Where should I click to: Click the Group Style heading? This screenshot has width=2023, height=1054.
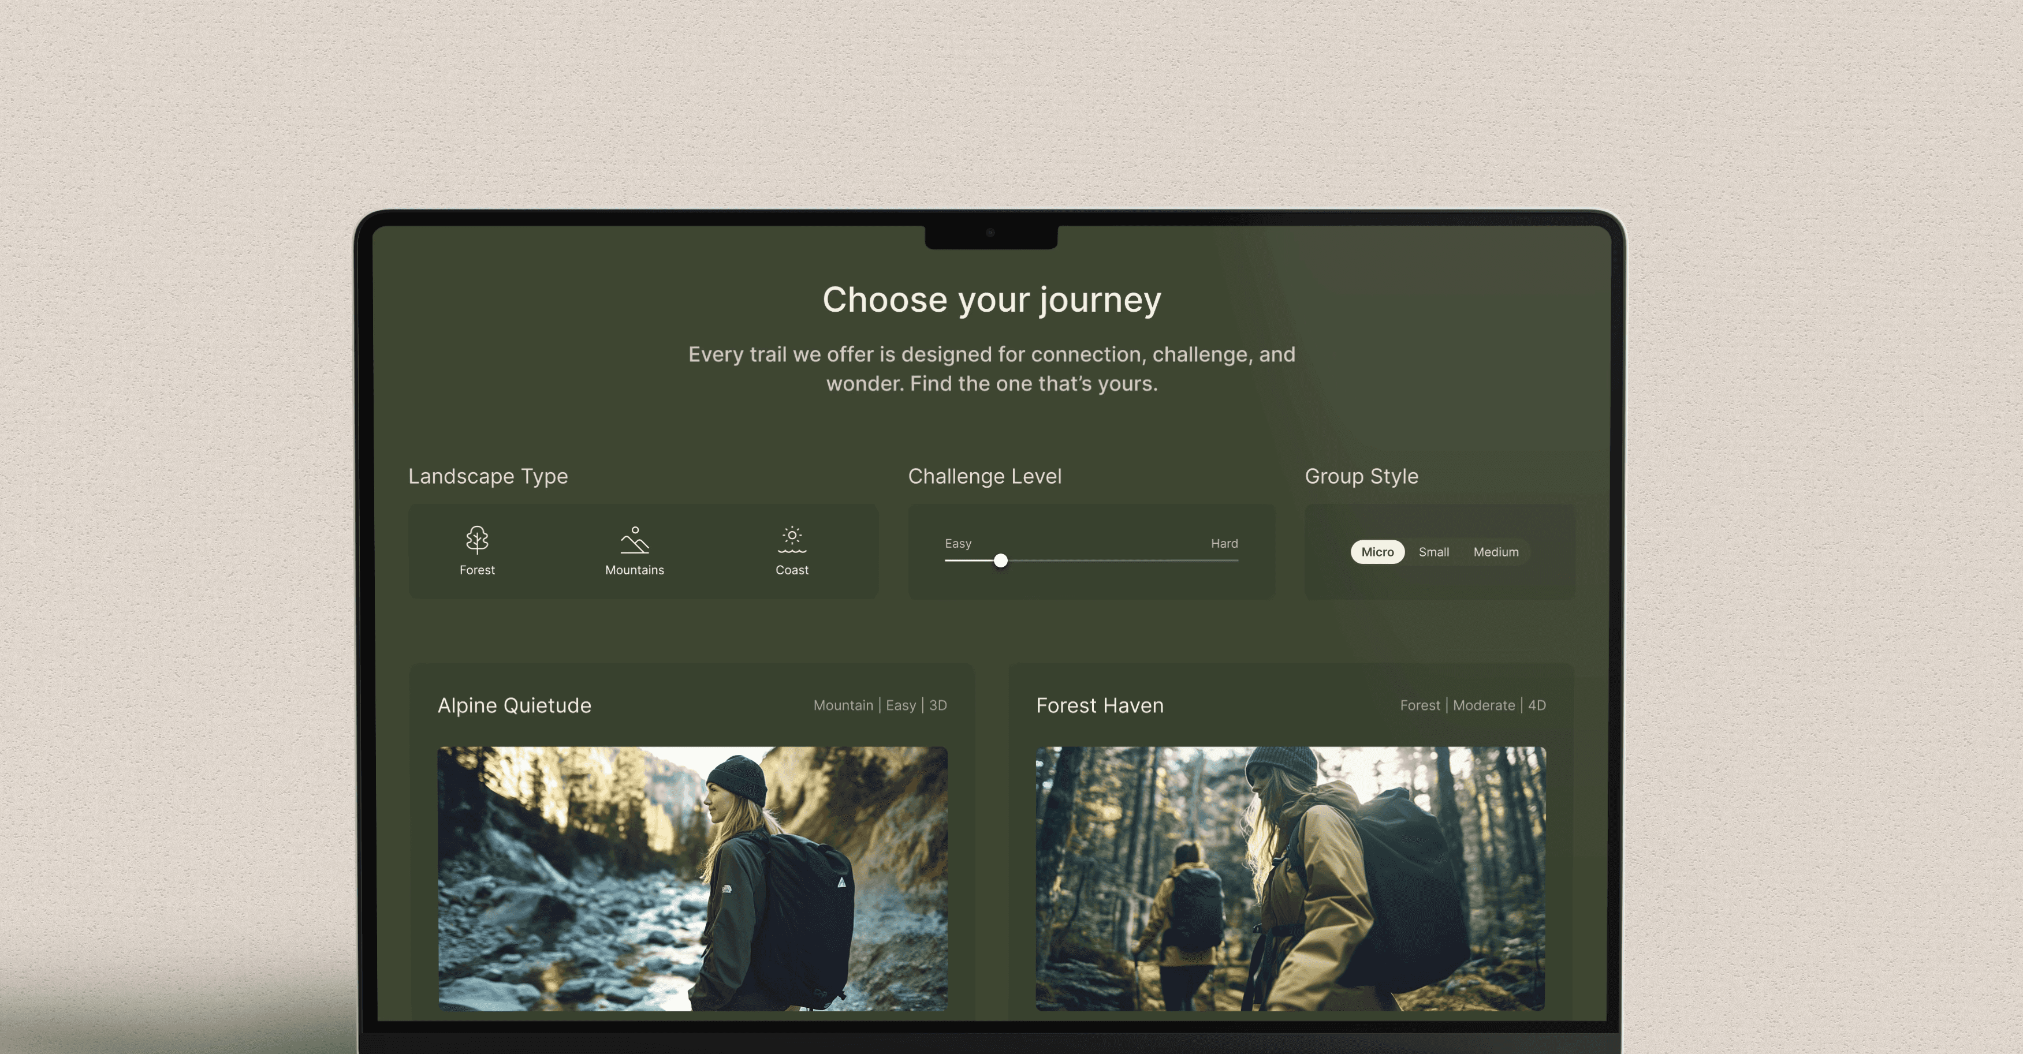pyautogui.click(x=1361, y=476)
